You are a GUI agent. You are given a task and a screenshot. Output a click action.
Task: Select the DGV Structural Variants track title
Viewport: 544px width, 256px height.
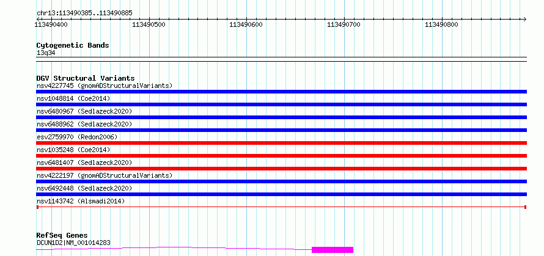[86, 78]
